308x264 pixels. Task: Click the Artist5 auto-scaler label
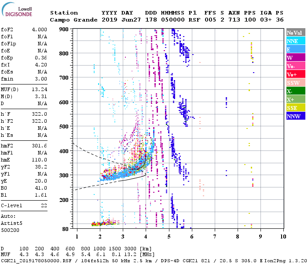pyautogui.click(x=11, y=224)
